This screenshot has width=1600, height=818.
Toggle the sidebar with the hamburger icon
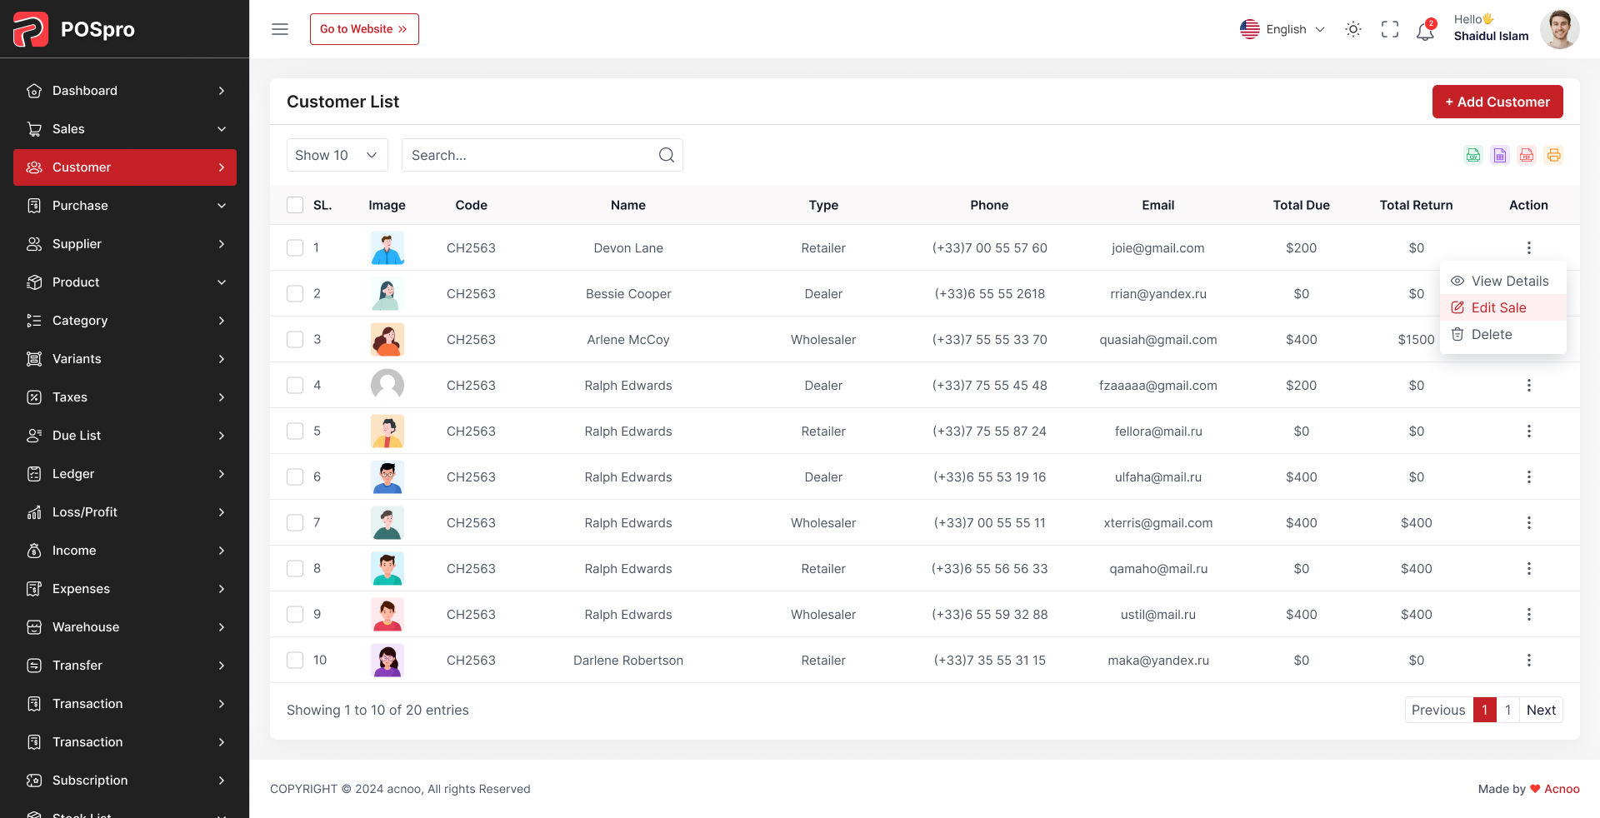click(280, 29)
